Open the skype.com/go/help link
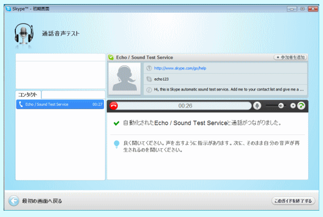Viewport: 323px width, 217px height. coord(180,68)
